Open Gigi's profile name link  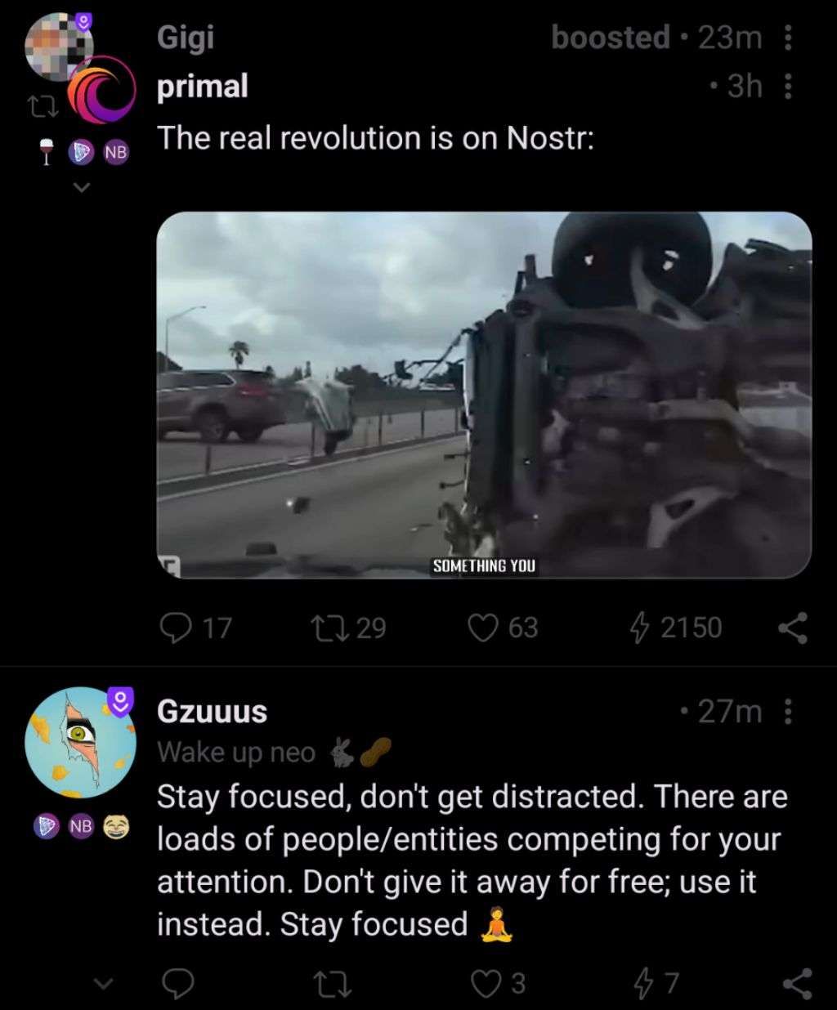(x=186, y=38)
